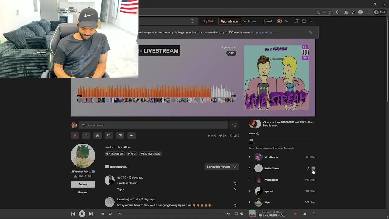Open the Copilot Chat button
This screenshot has width=389, height=219.
380,12
